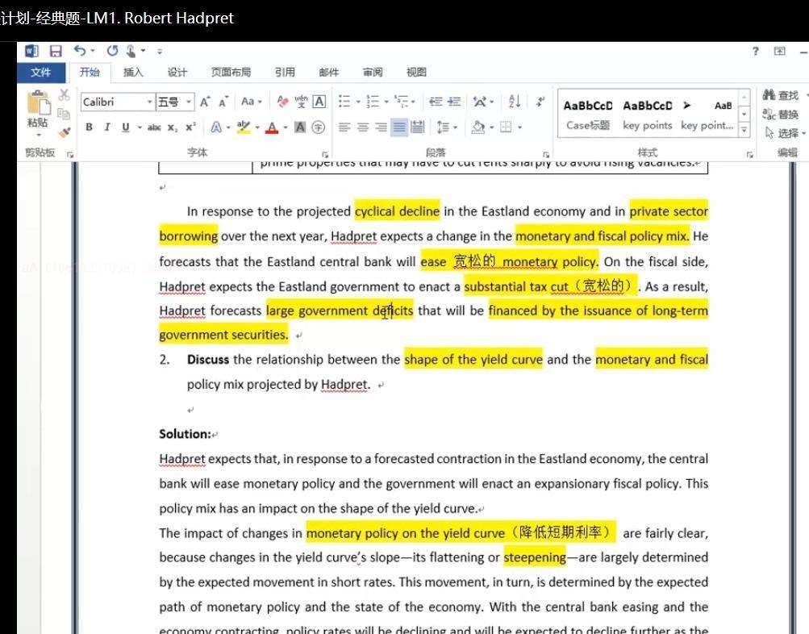This screenshot has width=809, height=634.
Task: Open the line spacing dropdown
Action: point(447,127)
